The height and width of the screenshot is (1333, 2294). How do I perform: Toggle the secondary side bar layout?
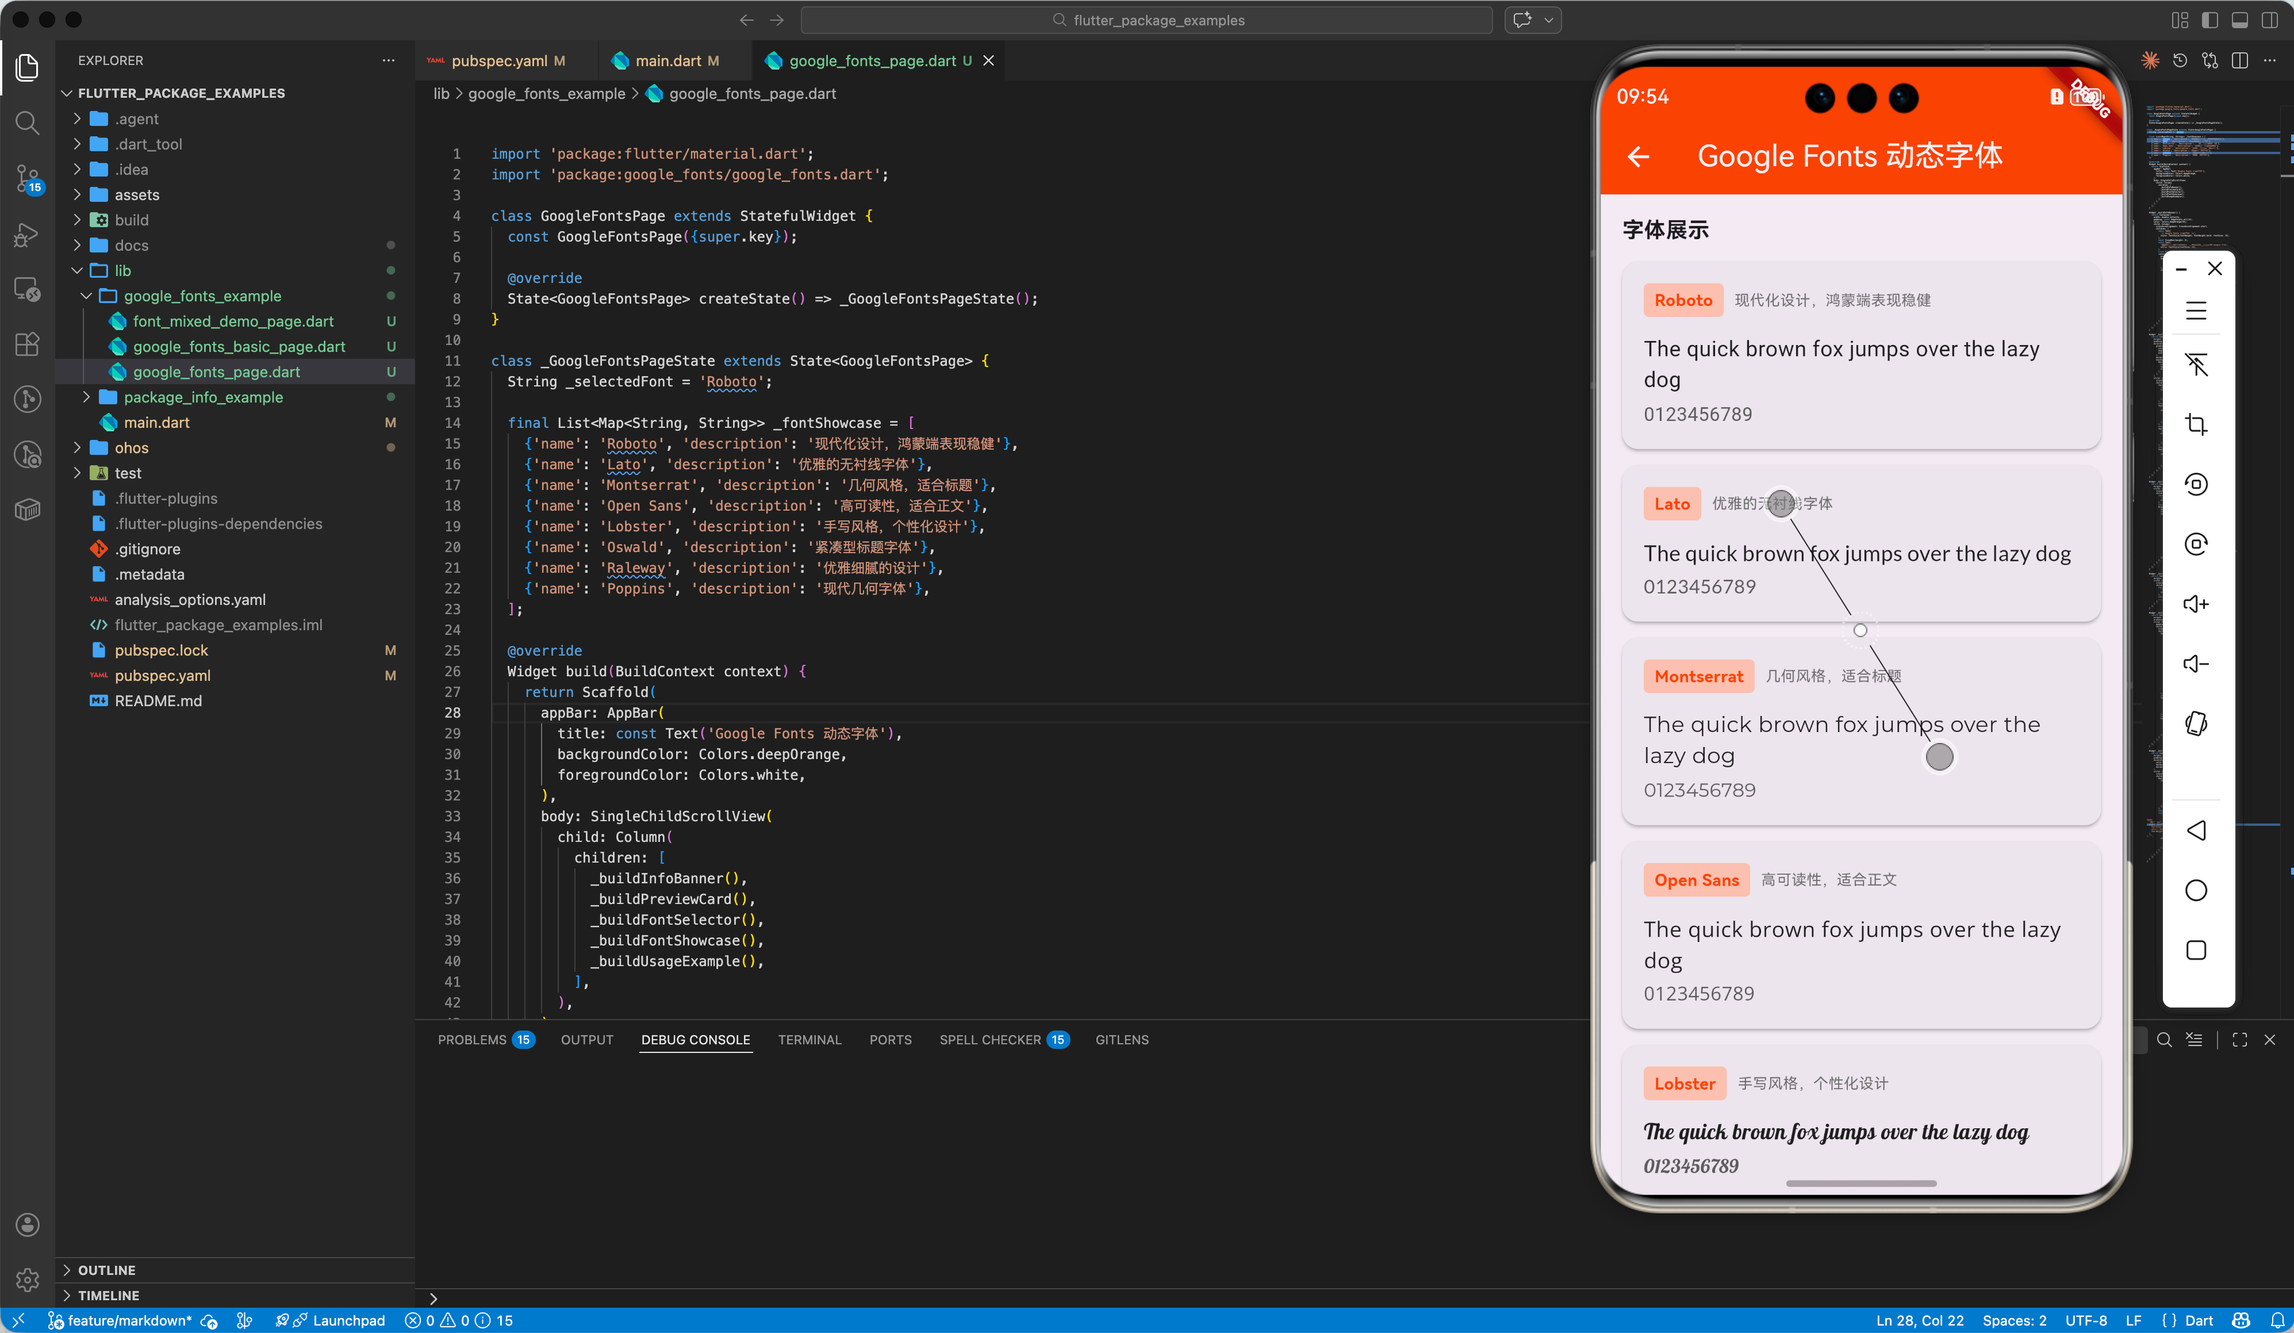pos(2269,20)
